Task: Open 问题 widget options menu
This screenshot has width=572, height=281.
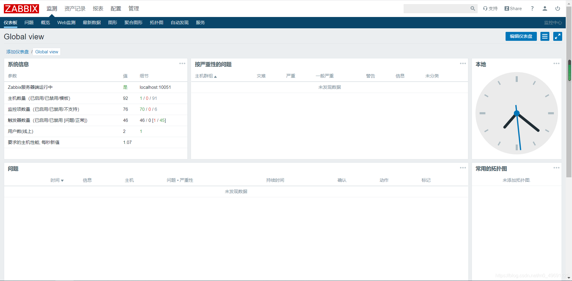Action: click(x=463, y=168)
